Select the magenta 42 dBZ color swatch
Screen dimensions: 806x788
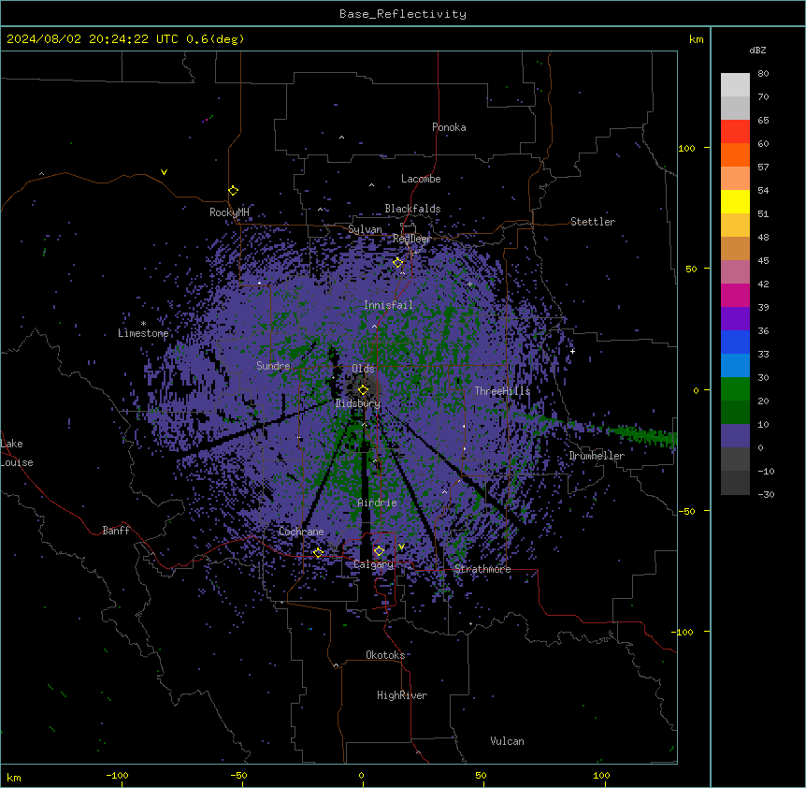click(x=735, y=295)
